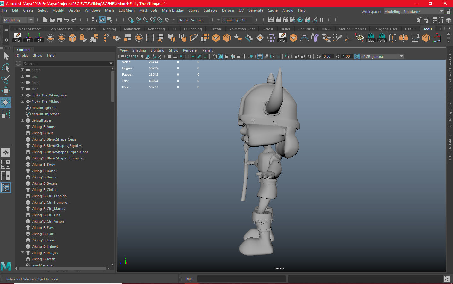This screenshot has height=284, width=453.
Task: Click the Outliner vertical scrollbar
Action: coord(113,86)
